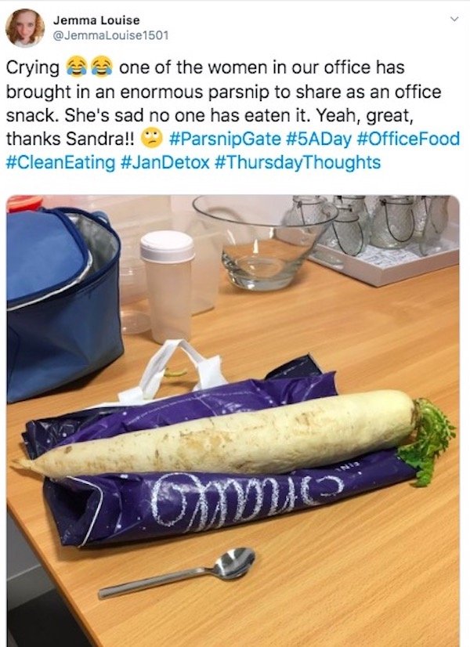Screen dimensions: 470x647
Task: Follow the #OfficeFood hashtag link
Action: 407,139
